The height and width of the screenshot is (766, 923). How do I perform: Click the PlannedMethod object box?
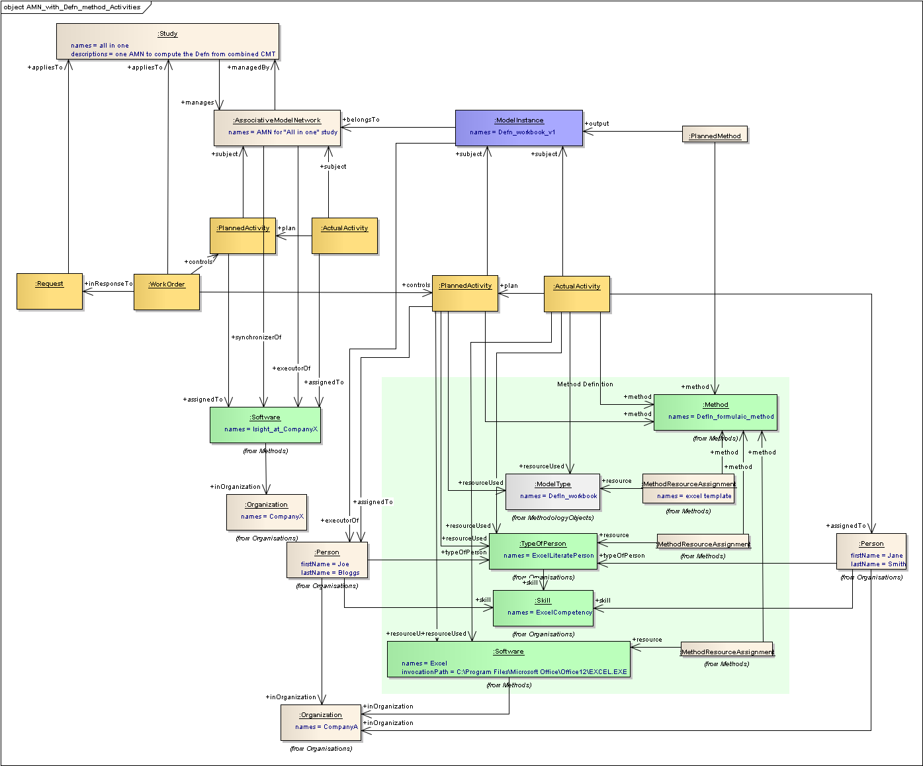(715, 135)
